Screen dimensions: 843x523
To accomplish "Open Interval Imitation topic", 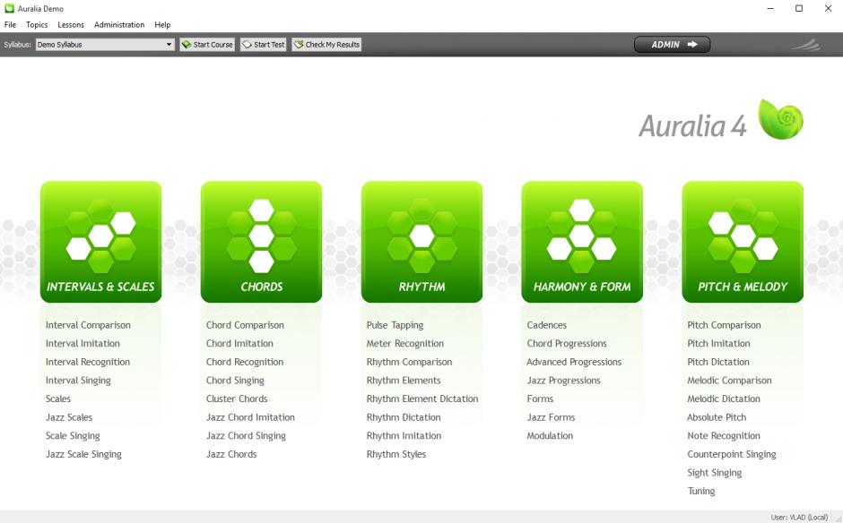I will pos(83,344).
